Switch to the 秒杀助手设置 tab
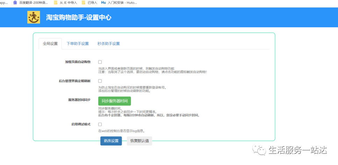This screenshot has height=165, width=338. [x=109, y=44]
